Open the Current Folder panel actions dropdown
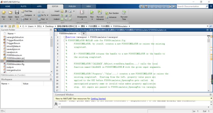 pos(51,30)
